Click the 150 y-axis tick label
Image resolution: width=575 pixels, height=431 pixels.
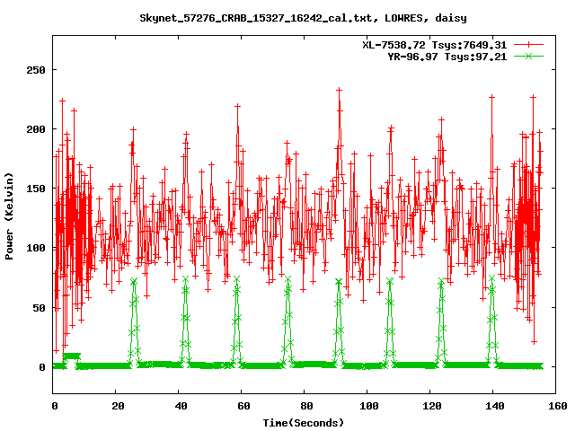point(36,189)
